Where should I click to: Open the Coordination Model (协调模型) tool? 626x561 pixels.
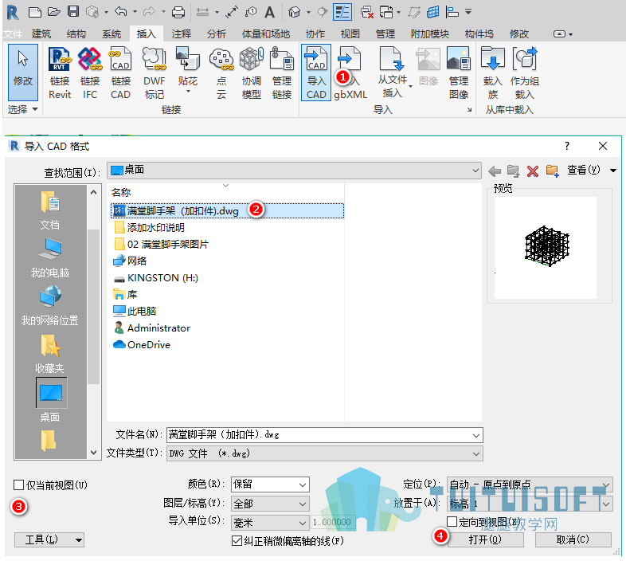(x=252, y=73)
